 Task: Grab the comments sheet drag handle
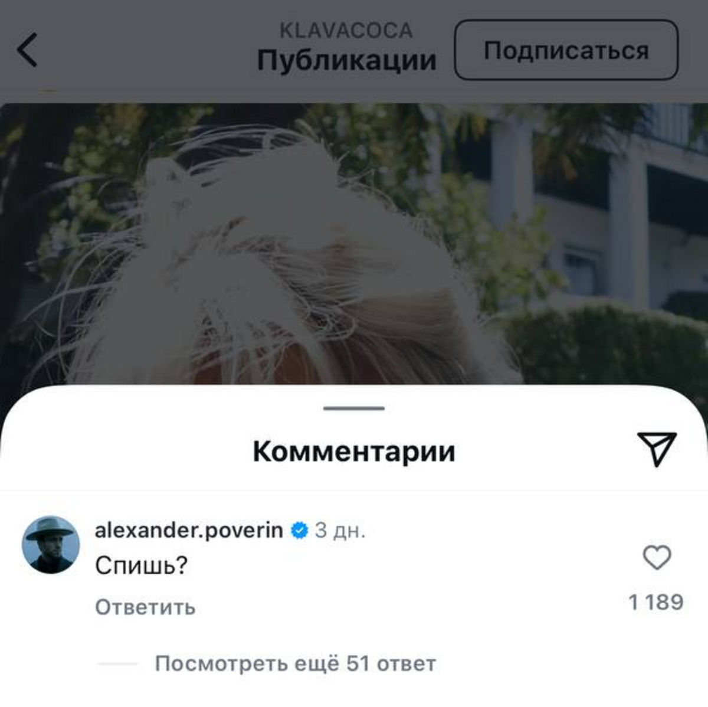354,408
